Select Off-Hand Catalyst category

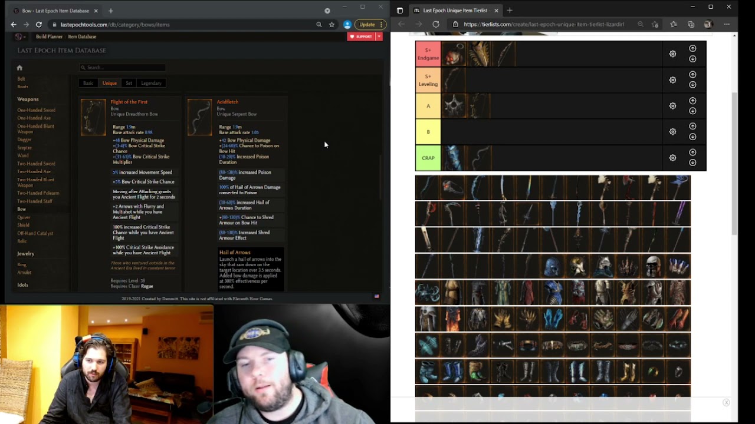tap(35, 233)
